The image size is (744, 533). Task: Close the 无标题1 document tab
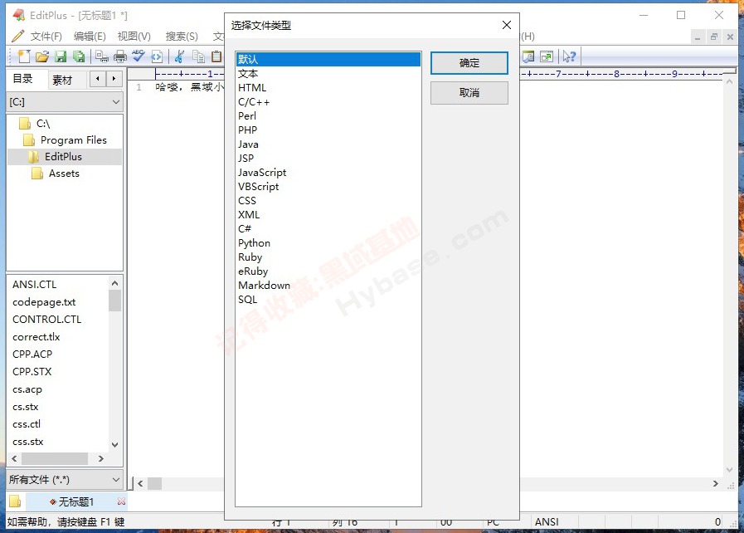point(121,501)
